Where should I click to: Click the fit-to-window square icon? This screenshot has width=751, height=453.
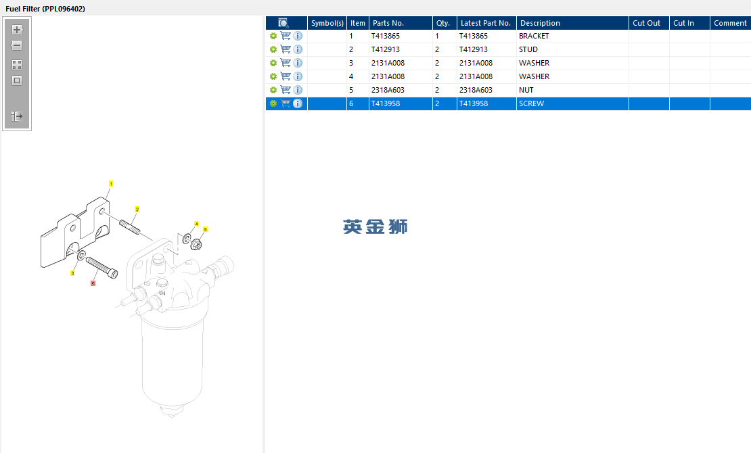click(17, 80)
